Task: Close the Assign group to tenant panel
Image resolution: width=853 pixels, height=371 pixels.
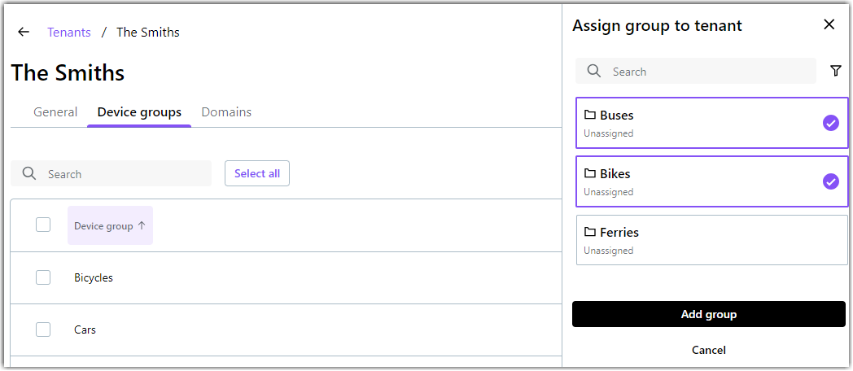Action: [x=829, y=24]
